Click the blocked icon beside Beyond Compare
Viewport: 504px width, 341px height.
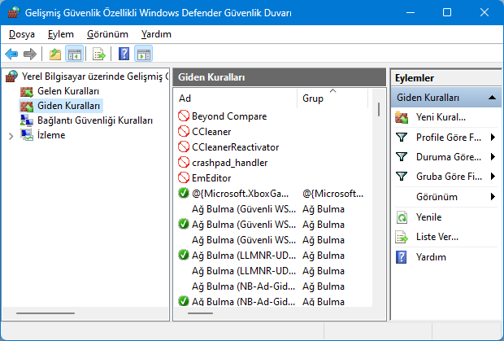tap(184, 116)
